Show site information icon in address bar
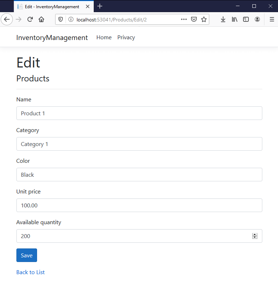 click(x=71, y=20)
